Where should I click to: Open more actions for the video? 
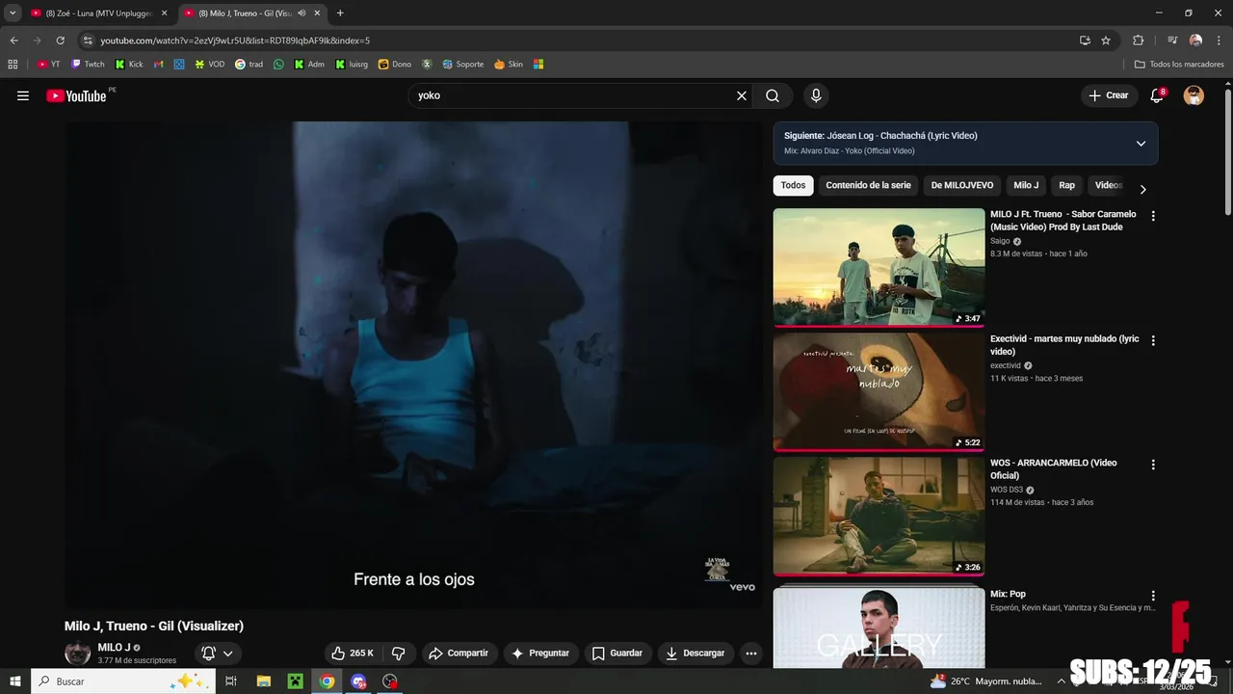click(x=751, y=653)
